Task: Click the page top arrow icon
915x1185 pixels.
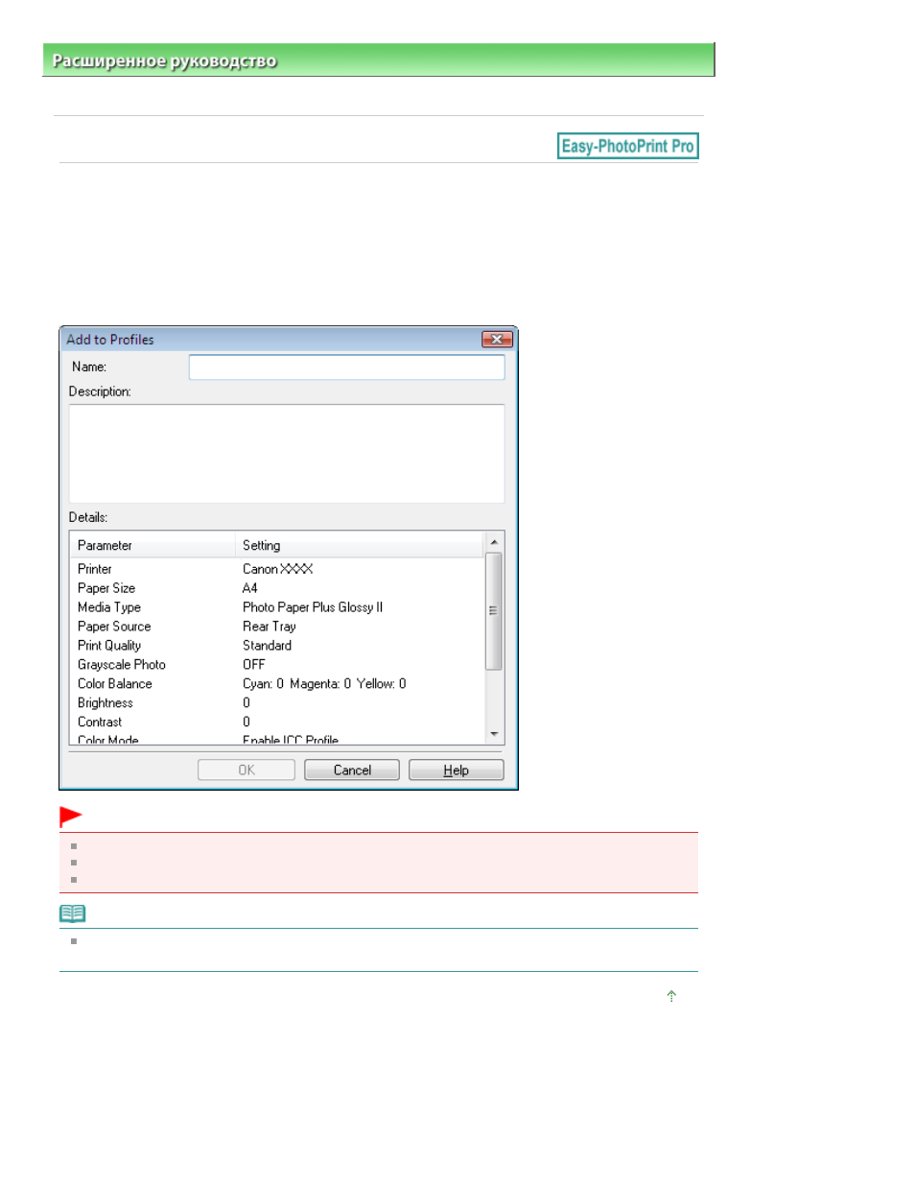Action: tap(671, 996)
